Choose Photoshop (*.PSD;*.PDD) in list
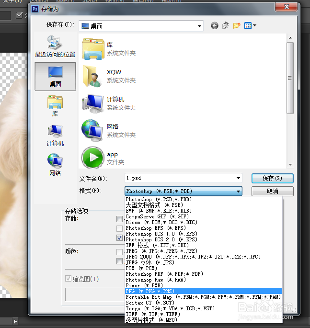Image resolution: width=310 pixels, height=328 pixels. point(204,199)
